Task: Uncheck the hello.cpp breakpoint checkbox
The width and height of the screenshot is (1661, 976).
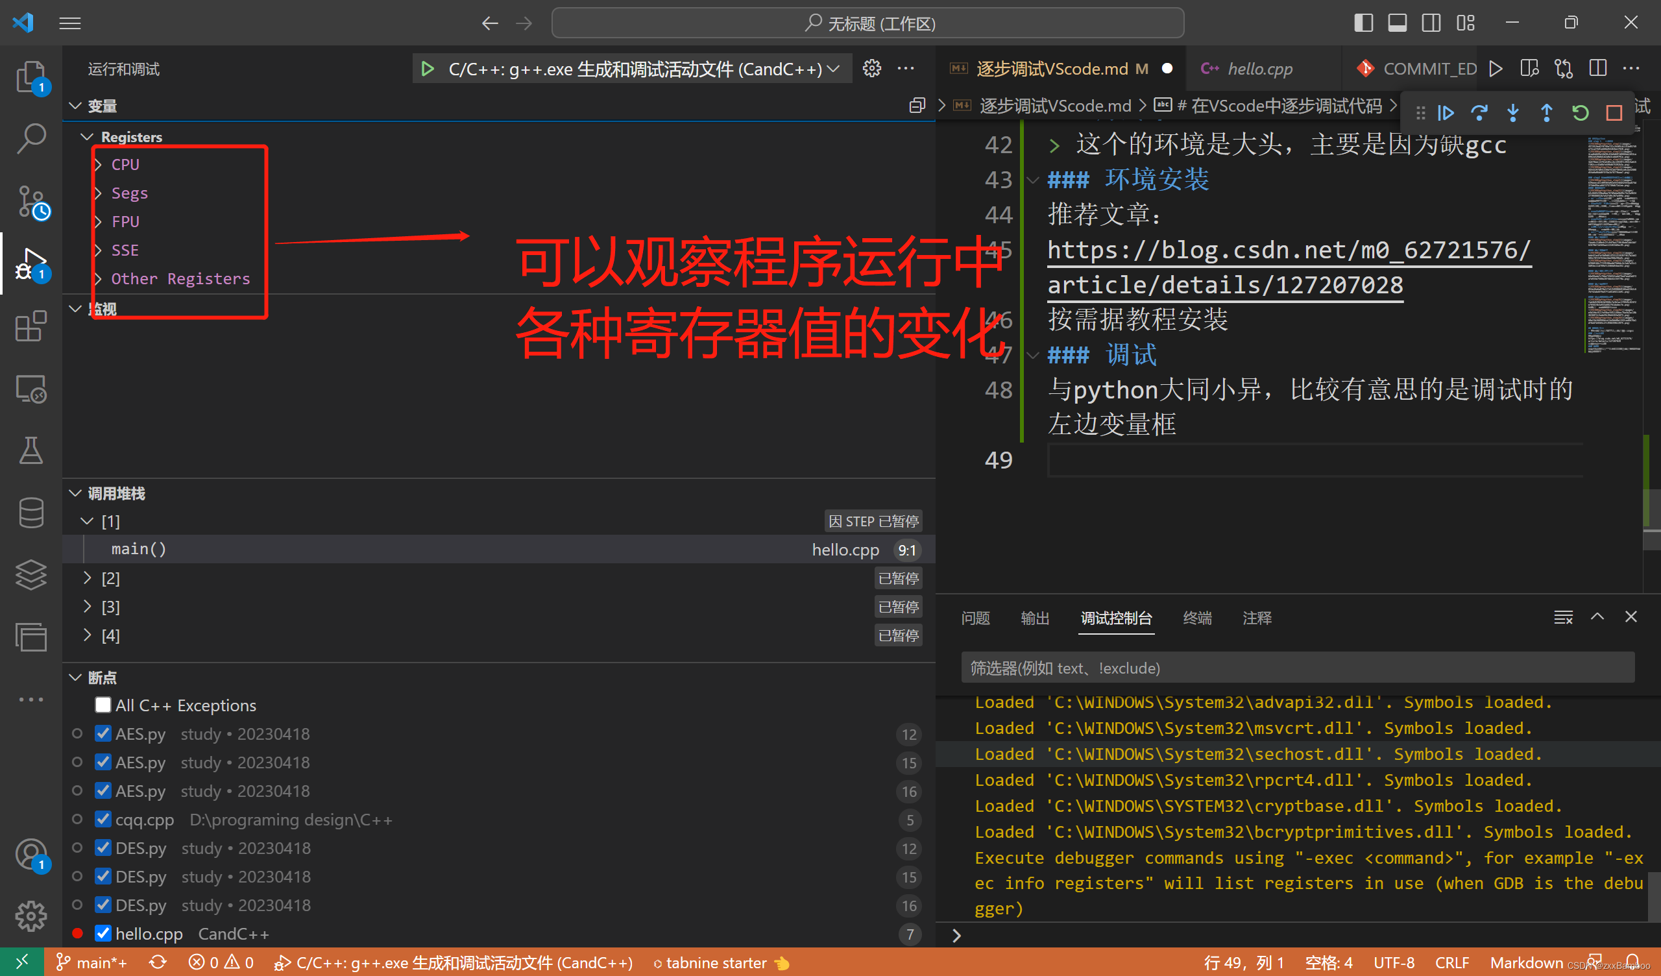Action: 103,933
